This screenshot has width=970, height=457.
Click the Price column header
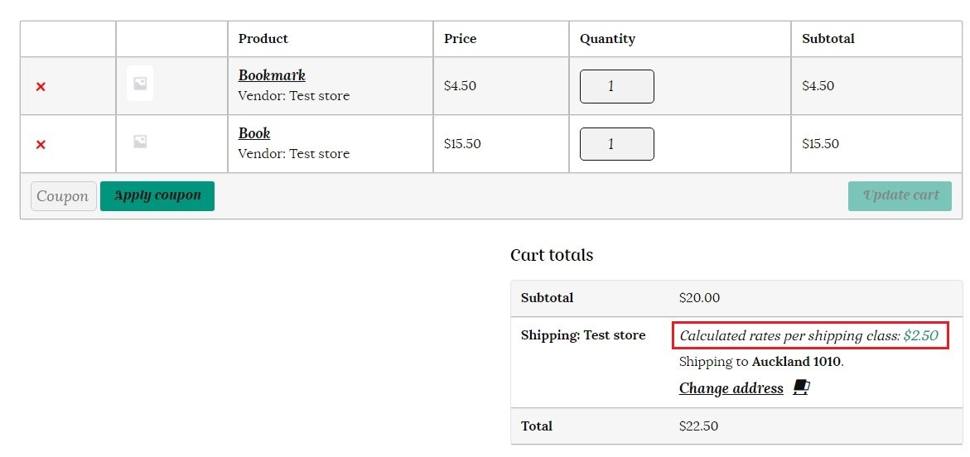460,39
